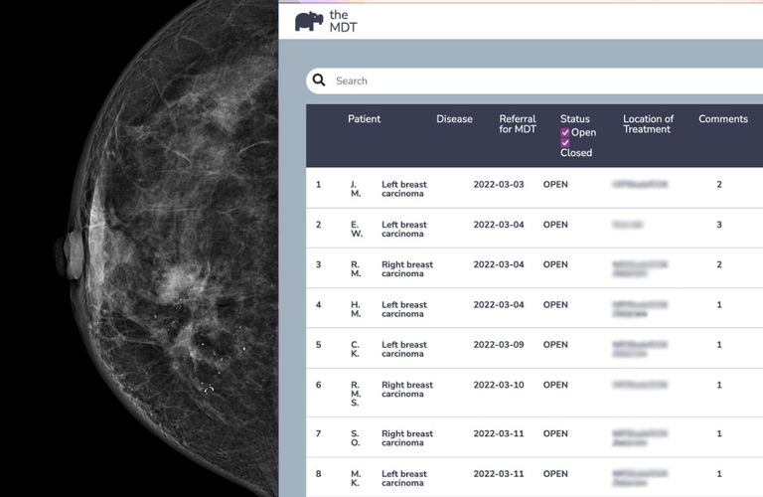Click into the Search input field
The height and width of the screenshot is (497, 763).
[x=535, y=81]
